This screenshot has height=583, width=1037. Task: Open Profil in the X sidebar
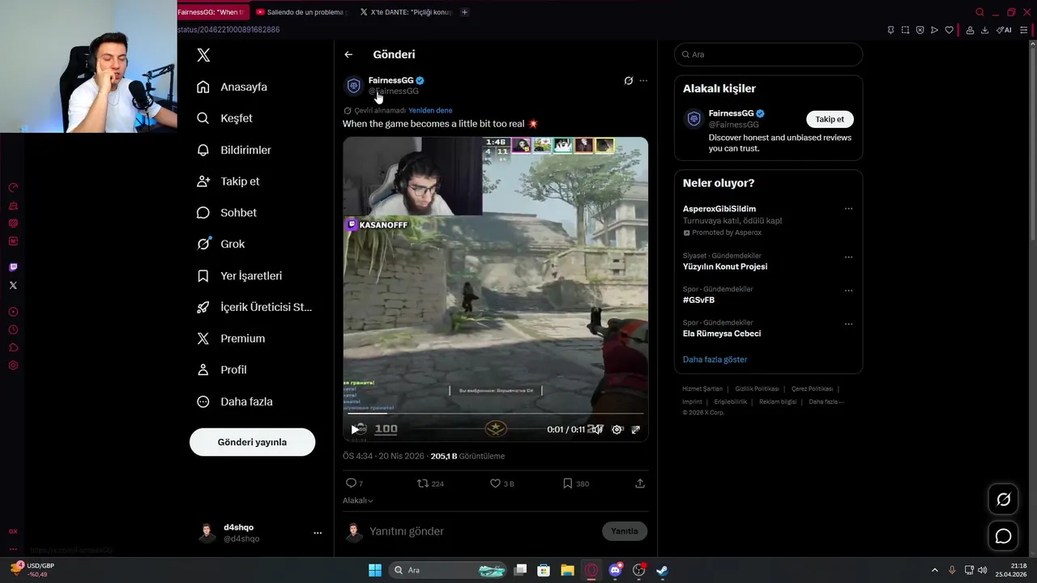pos(222,369)
